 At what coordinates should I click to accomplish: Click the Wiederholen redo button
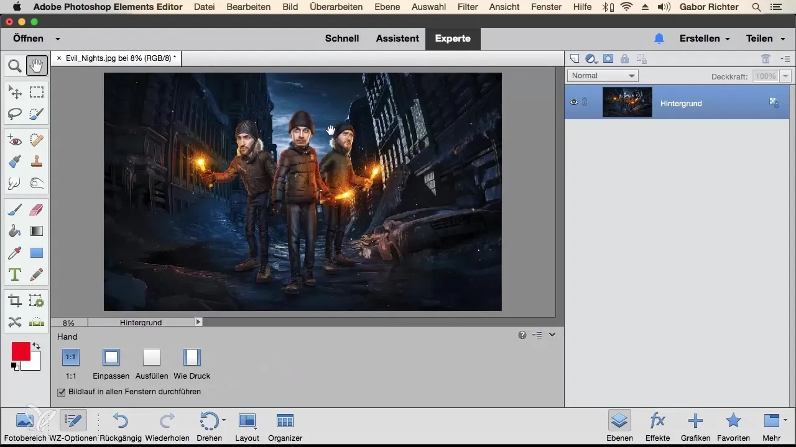tap(167, 425)
